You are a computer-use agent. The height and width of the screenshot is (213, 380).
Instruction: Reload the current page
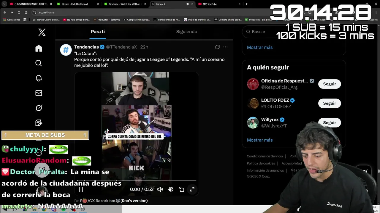(19, 12)
